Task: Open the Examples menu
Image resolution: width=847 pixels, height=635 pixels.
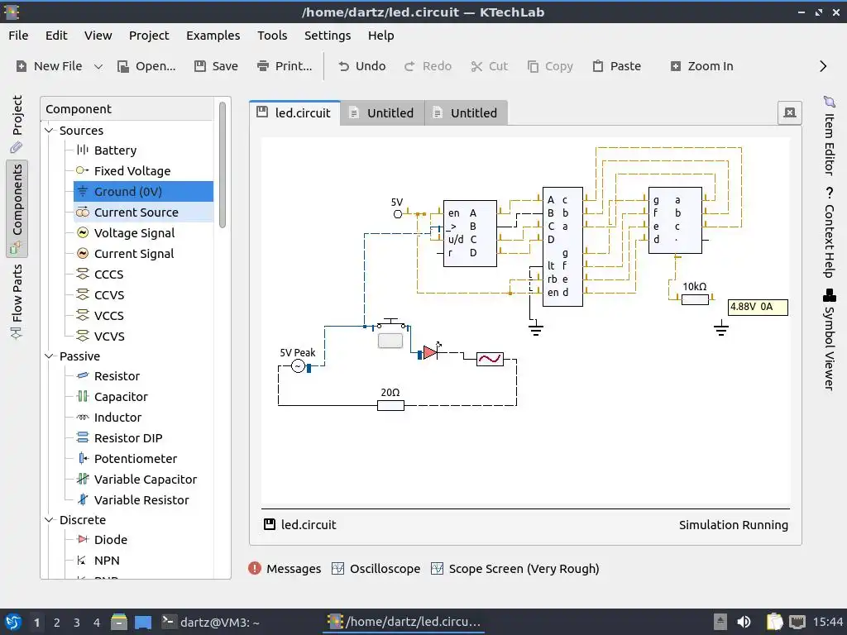Action: (x=213, y=36)
